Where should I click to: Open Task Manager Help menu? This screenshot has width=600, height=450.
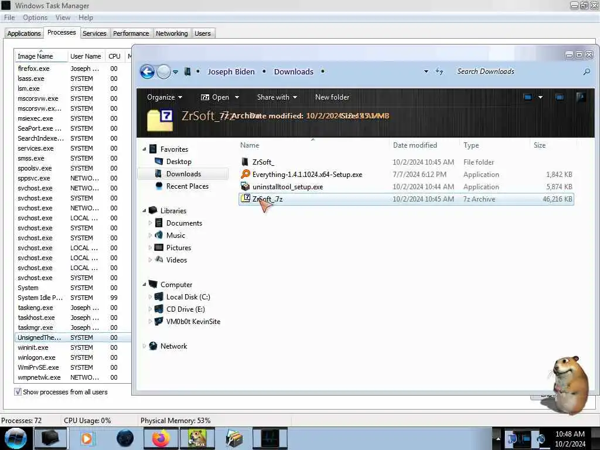point(86,18)
